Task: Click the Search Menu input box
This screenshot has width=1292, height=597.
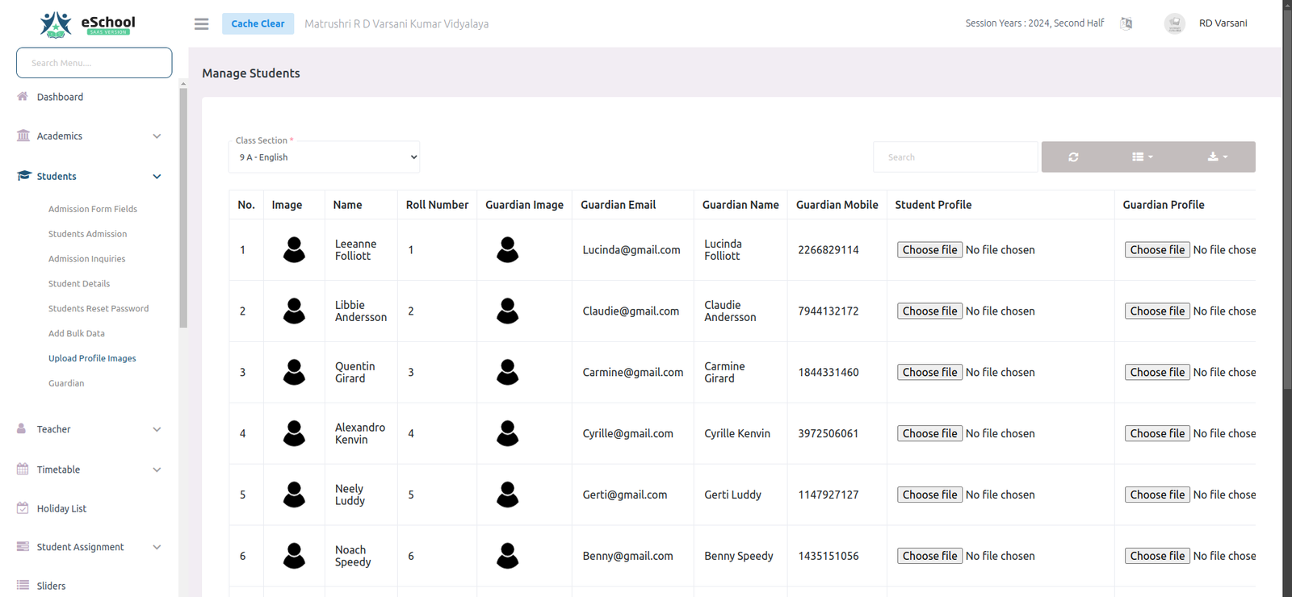Action: pos(94,63)
